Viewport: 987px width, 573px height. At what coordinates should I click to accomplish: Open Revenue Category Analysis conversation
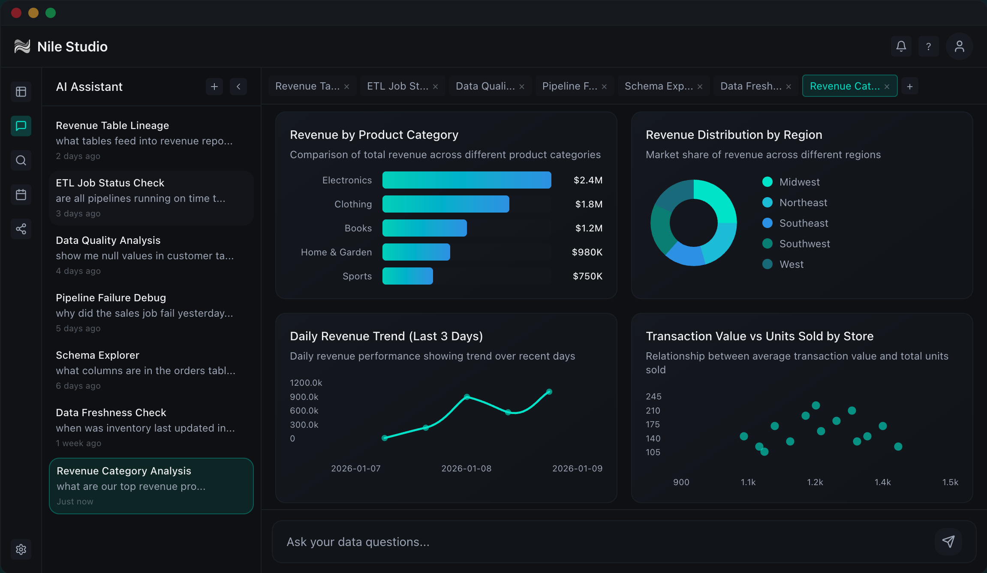click(x=151, y=486)
